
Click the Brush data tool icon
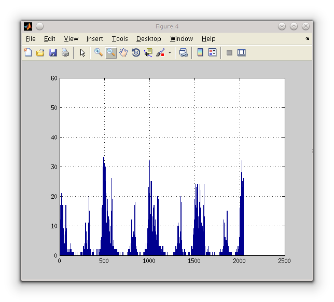click(x=160, y=52)
